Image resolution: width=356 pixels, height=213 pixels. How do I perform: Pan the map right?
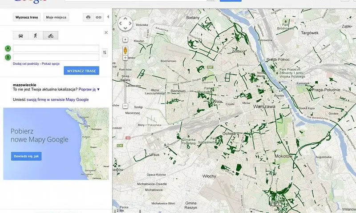tap(130, 24)
